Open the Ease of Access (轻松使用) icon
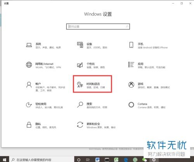 pos(29,105)
